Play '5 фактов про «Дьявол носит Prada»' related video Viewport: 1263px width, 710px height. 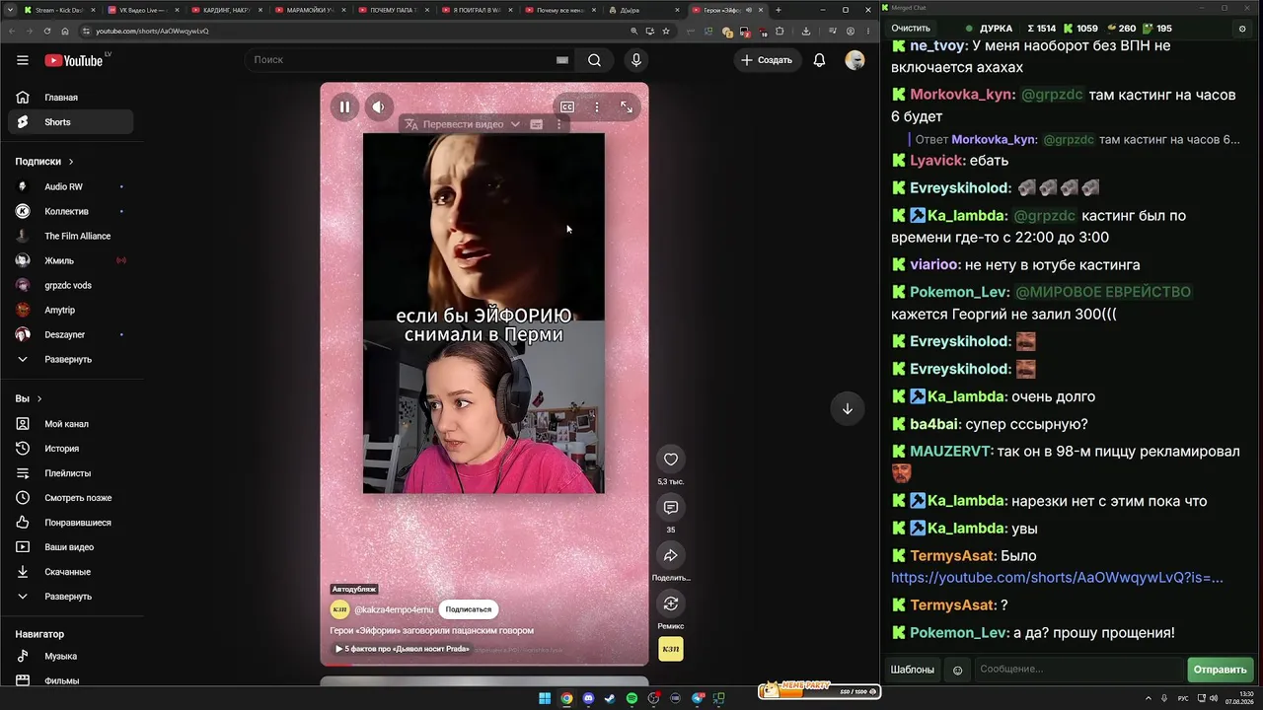pyautogui.click(x=402, y=649)
